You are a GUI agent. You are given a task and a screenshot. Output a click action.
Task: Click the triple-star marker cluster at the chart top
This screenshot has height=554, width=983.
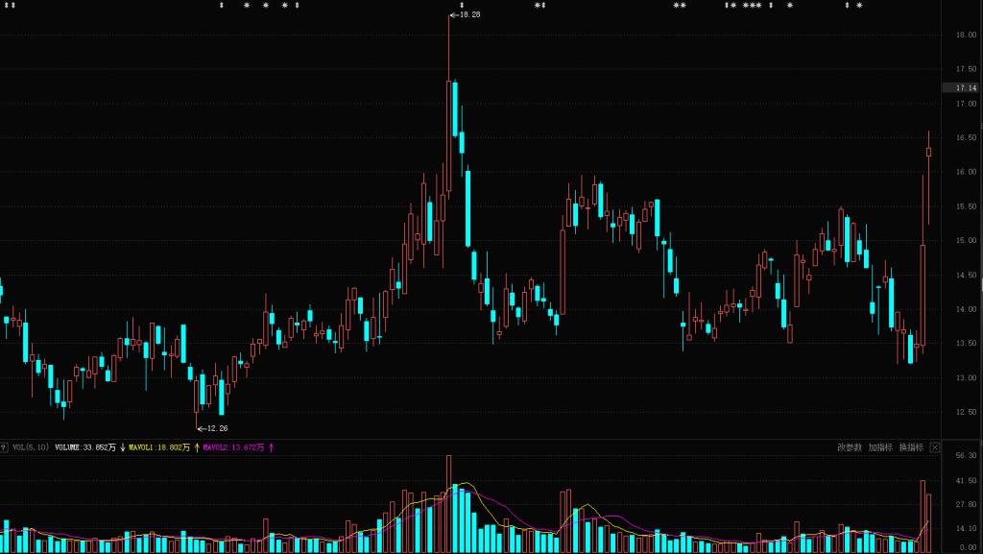(752, 6)
